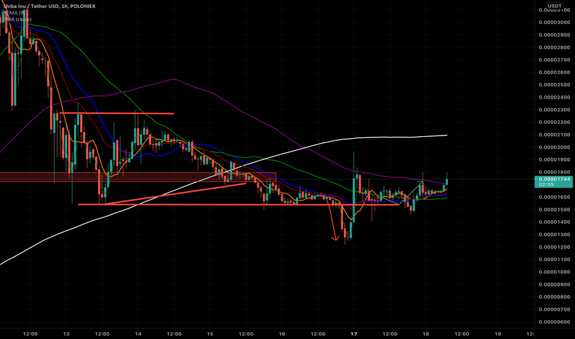This screenshot has height=339, width=575.
Task: Click the current price label 0.00001744
Action: tap(554, 179)
